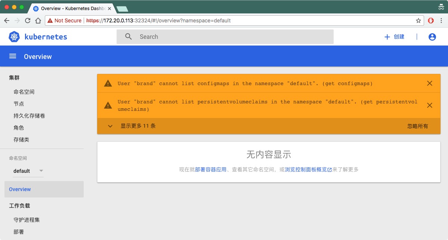
Task: Click the 忽略所有 dismiss-all link
Action: tap(417, 126)
